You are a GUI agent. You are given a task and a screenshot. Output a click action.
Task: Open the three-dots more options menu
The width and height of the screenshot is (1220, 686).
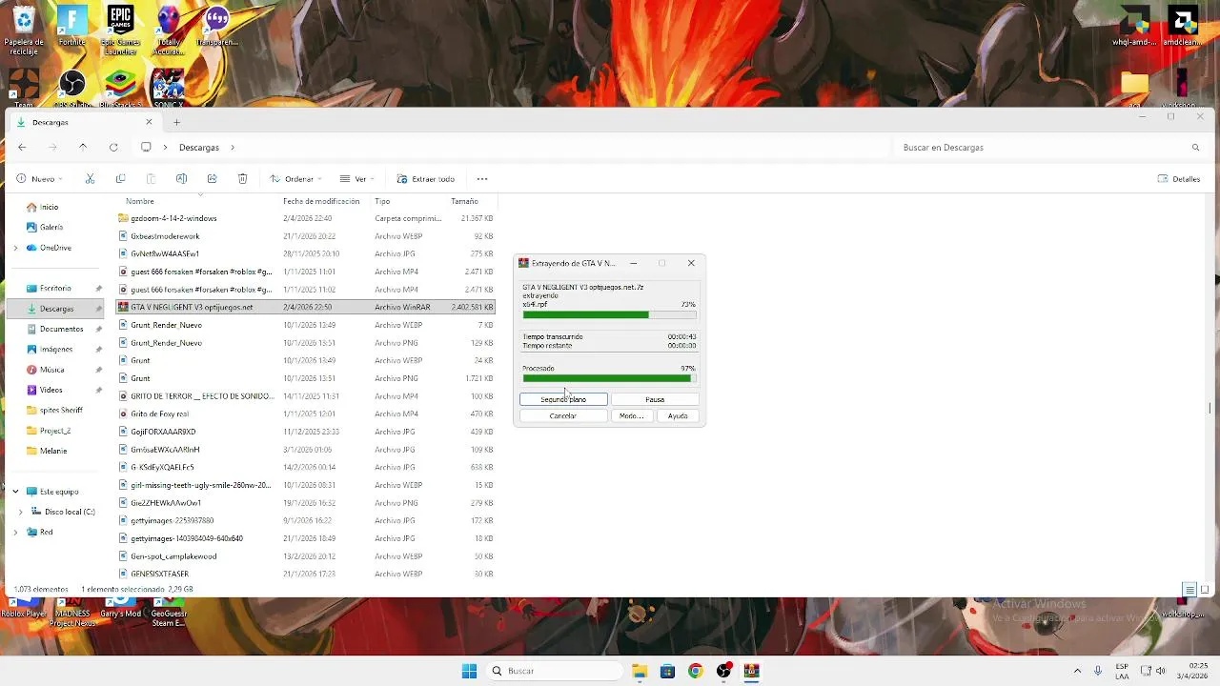point(482,178)
